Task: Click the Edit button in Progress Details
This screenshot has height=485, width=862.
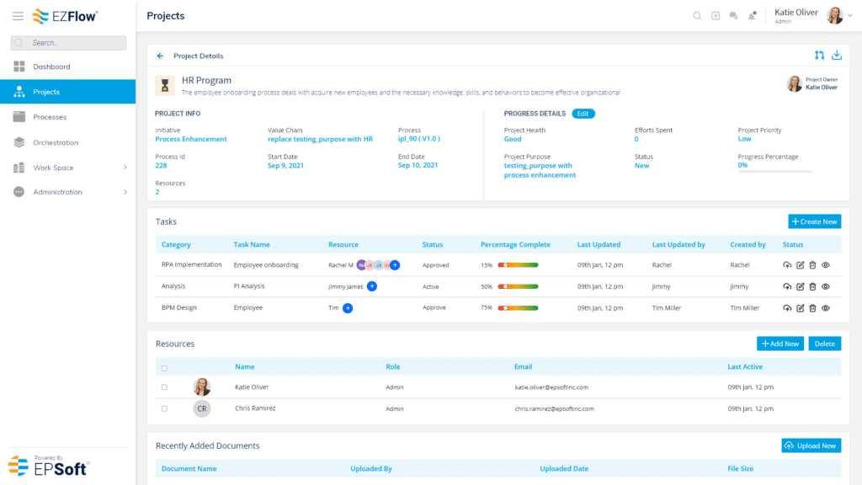Action: 583,113
